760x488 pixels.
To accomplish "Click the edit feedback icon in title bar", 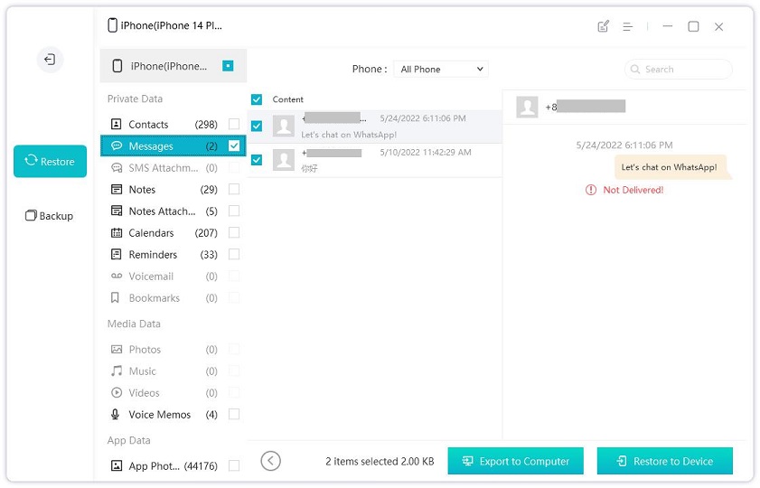I will click(x=603, y=27).
